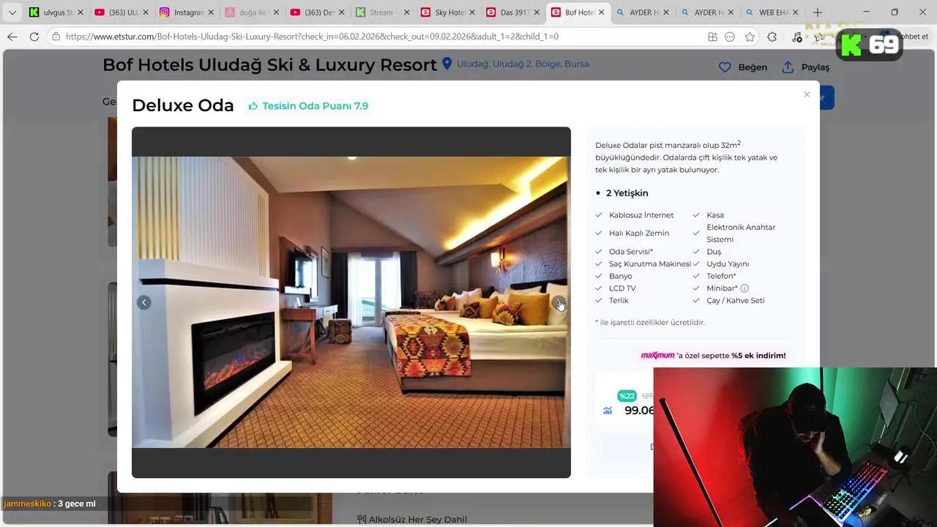
Task: Click the %22 discount badge
Action: point(627,396)
